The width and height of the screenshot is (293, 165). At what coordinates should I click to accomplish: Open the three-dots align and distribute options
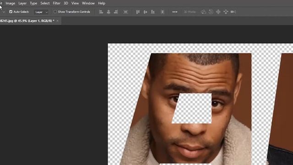click(175, 12)
